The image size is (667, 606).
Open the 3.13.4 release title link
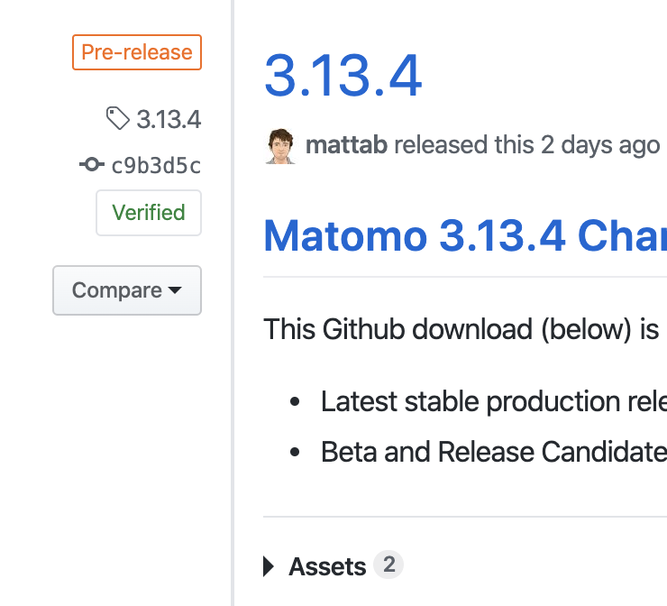point(343,76)
